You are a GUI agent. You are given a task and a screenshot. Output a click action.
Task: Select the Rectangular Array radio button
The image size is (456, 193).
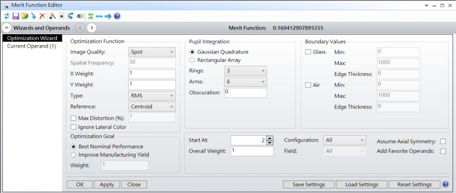click(192, 60)
